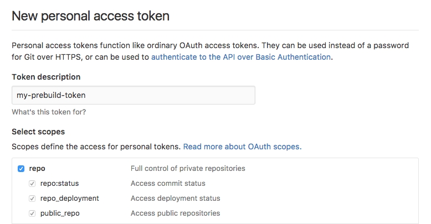The height and width of the screenshot is (224, 431).
Task: Click the What's this token for hint
Action: 49,112
